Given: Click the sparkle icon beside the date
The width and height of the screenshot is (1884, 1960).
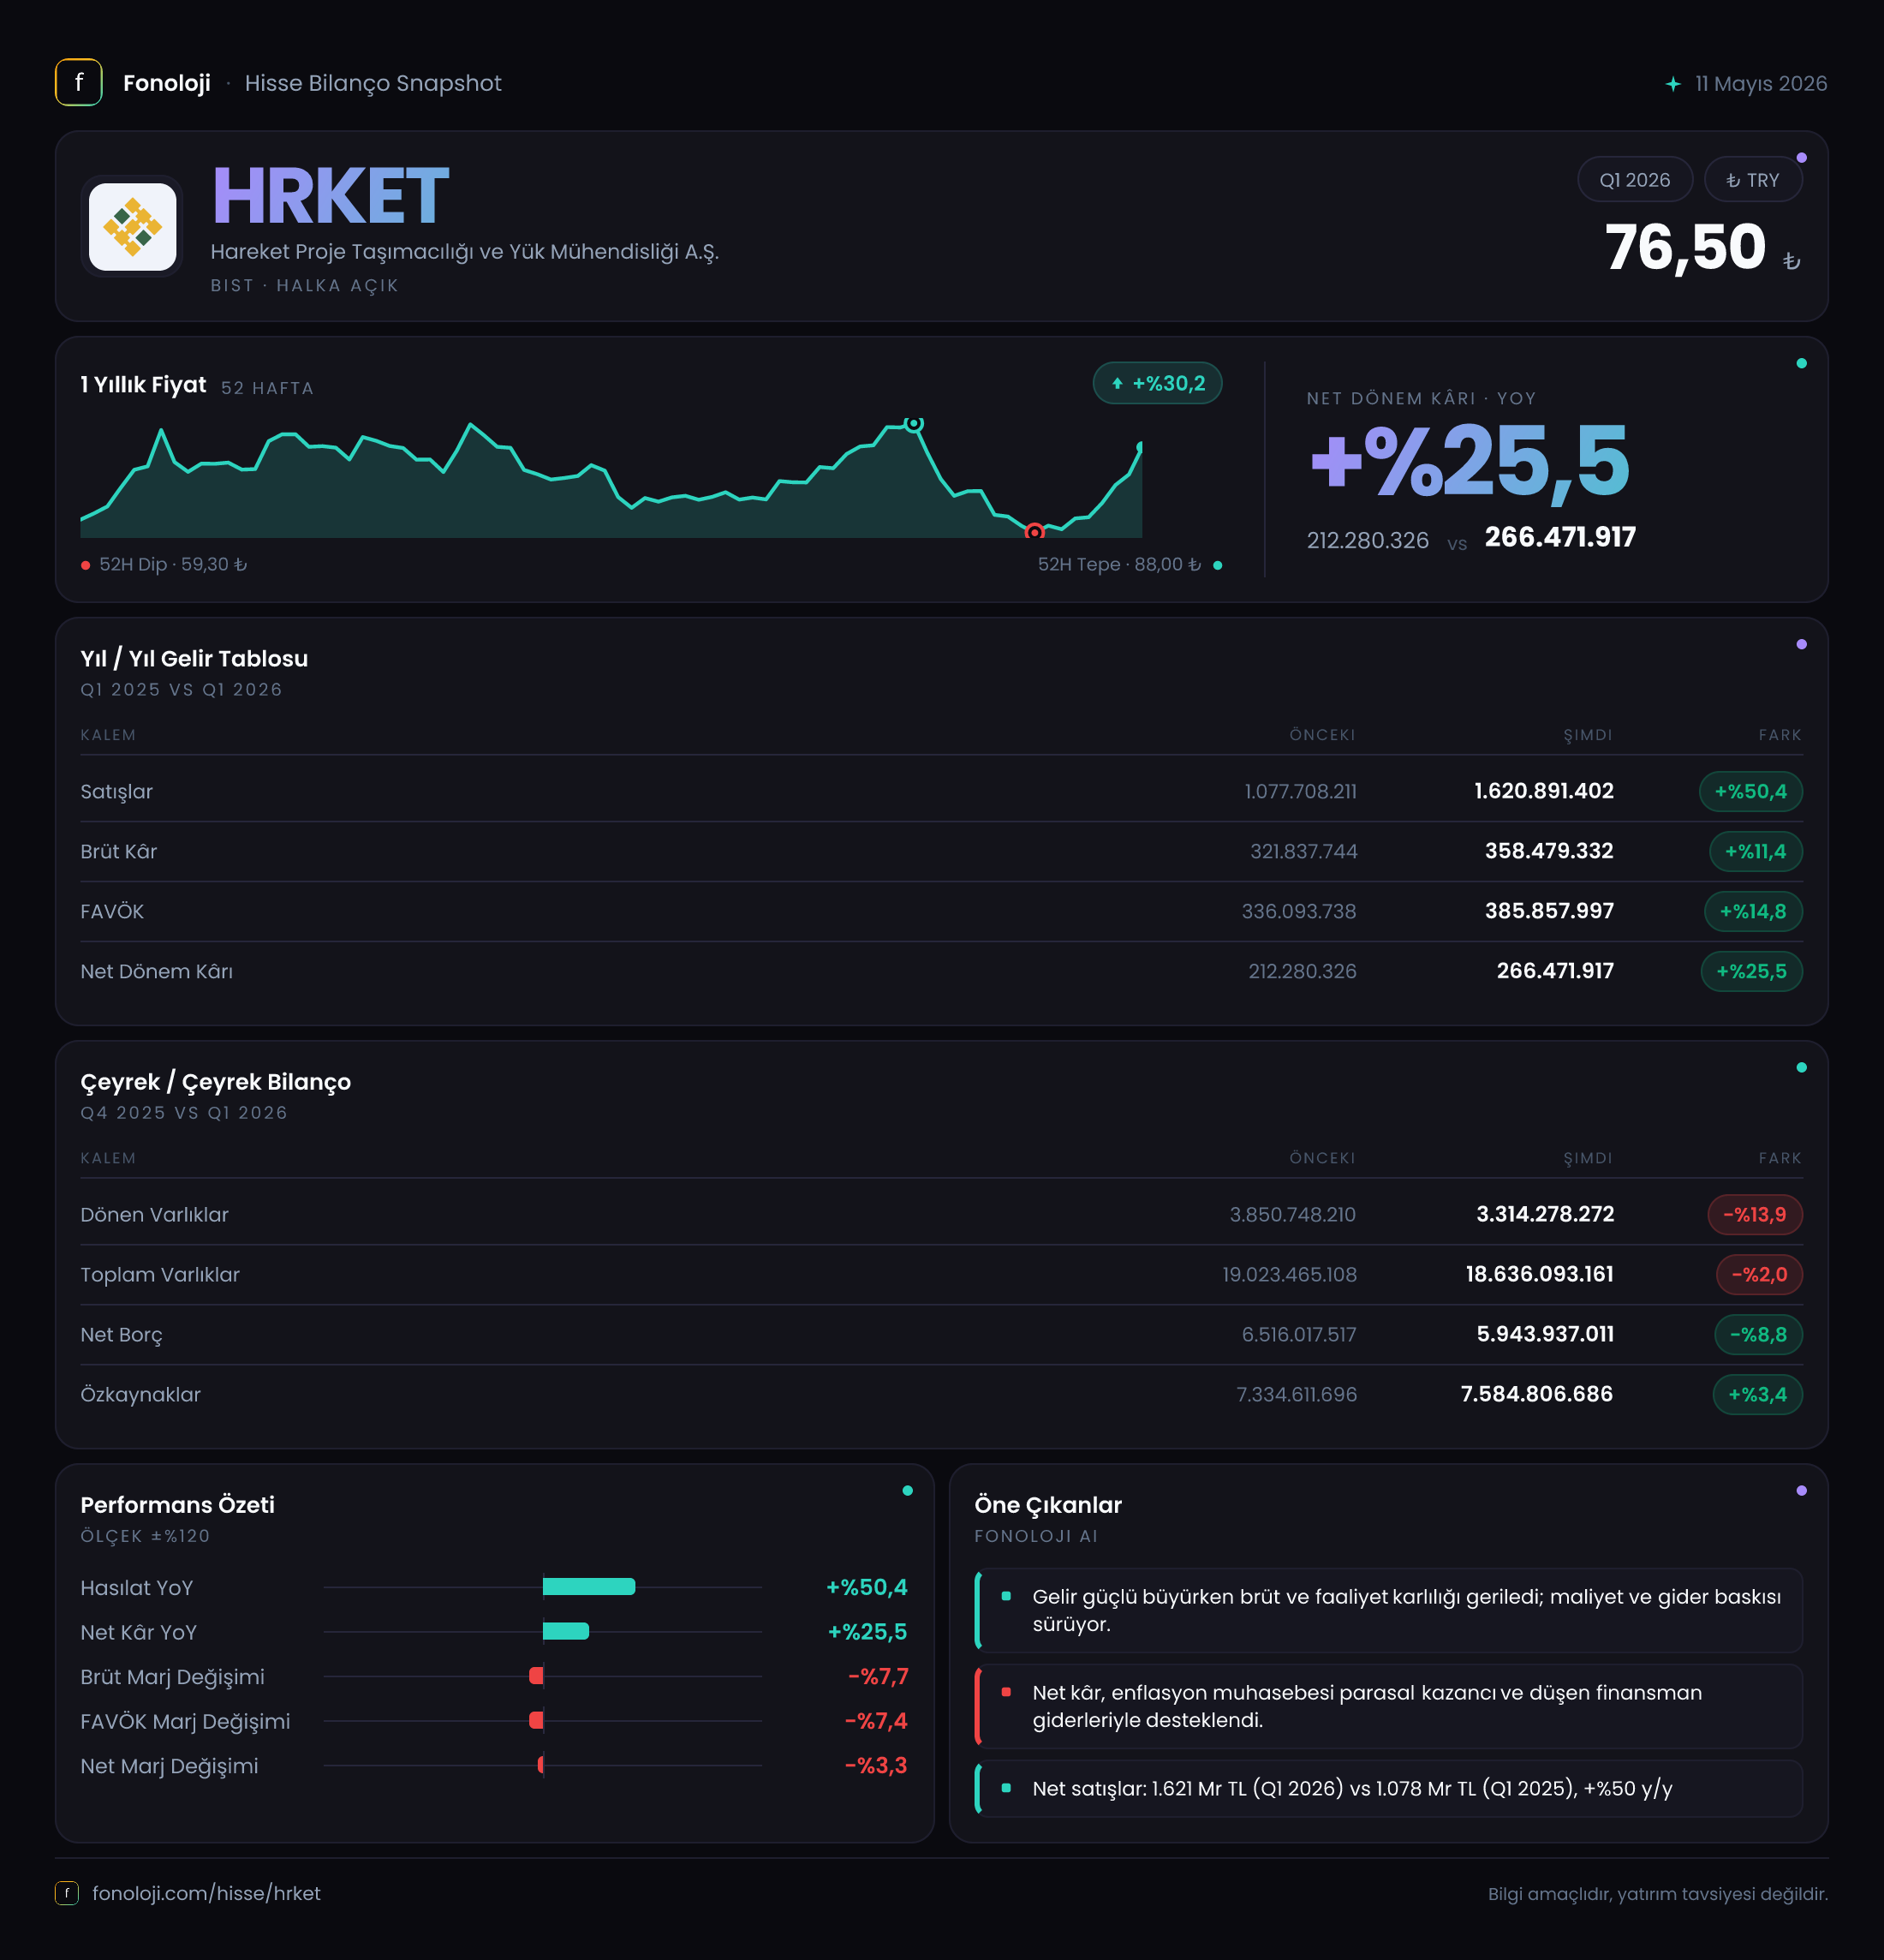Looking at the screenshot, I should [1673, 84].
